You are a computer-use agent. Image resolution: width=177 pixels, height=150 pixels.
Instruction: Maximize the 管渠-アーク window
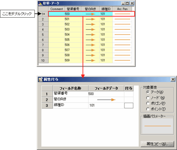point(127,3)
